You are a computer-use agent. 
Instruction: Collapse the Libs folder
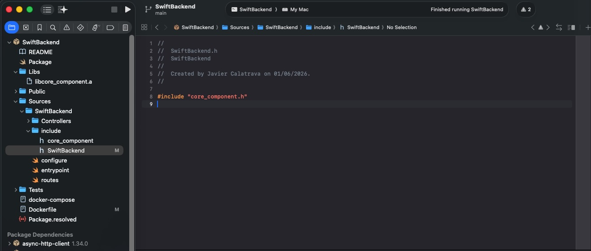[x=16, y=72]
